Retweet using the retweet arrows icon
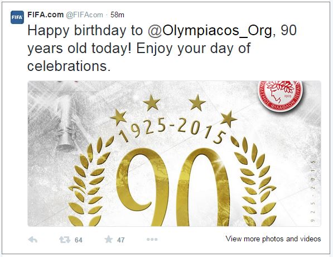Screen dimensions: 333x257 (65, 240)
